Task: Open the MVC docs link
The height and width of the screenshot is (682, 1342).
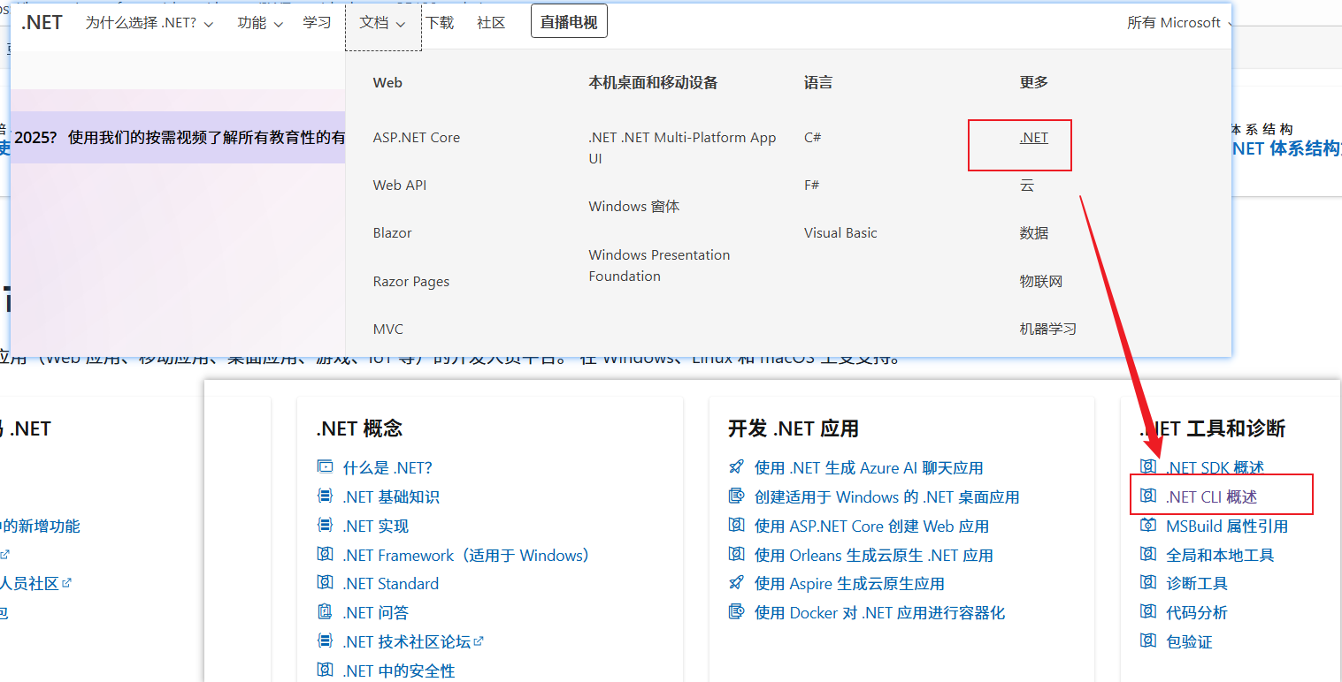Action: (388, 330)
